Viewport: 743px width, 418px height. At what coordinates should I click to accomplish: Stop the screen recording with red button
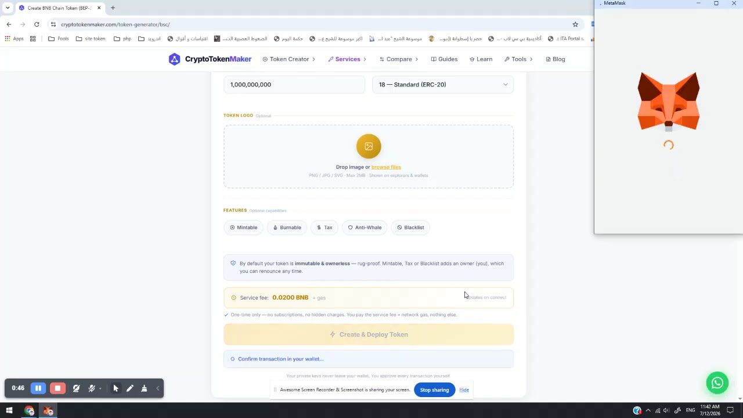click(x=57, y=388)
